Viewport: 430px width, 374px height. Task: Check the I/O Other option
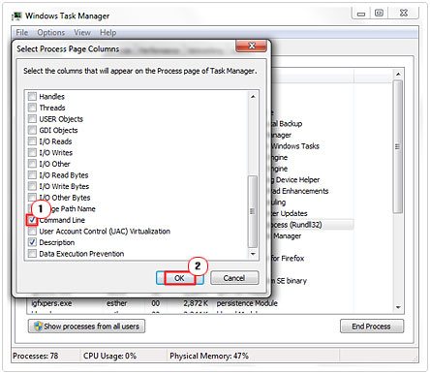[32, 164]
